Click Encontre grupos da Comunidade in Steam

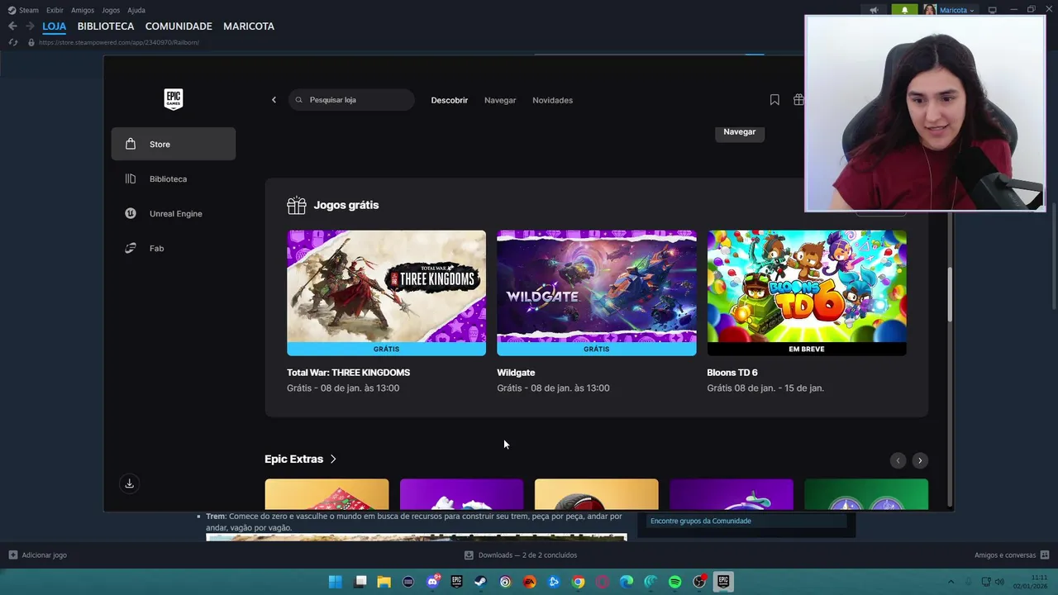[x=701, y=521]
